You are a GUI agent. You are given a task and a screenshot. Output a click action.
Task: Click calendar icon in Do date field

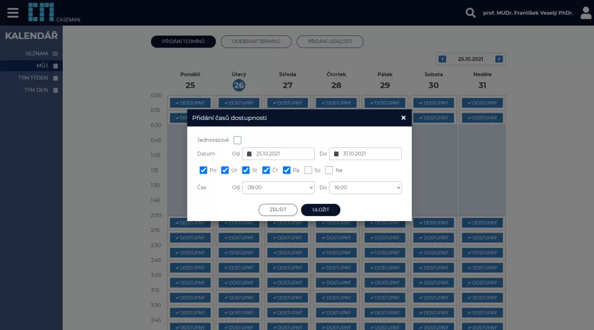point(337,153)
